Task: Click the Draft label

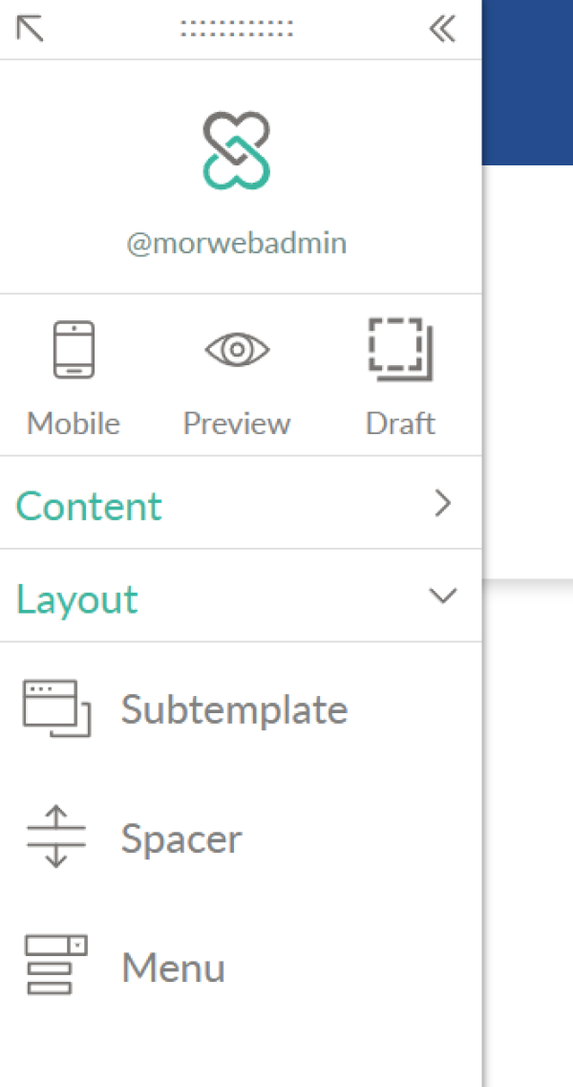Action: click(x=400, y=423)
